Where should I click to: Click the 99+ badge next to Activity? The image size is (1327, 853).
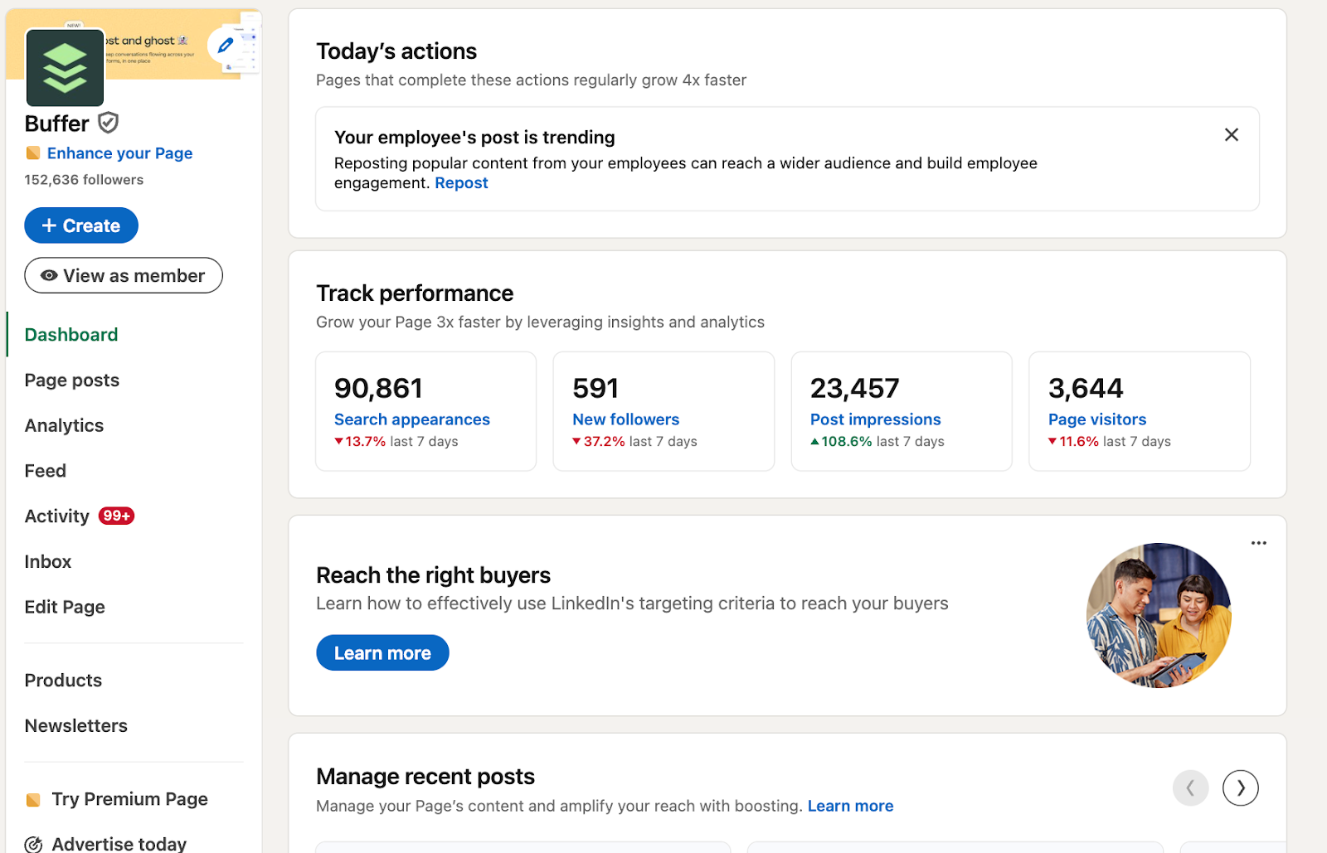point(117,516)
